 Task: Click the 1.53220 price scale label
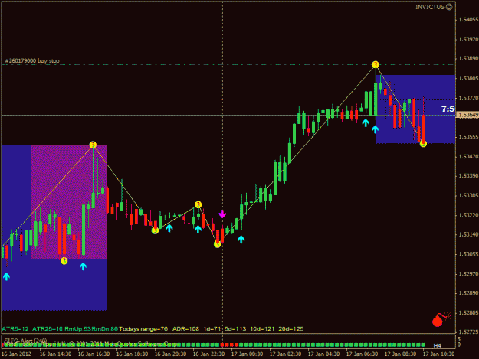[468, 215]
